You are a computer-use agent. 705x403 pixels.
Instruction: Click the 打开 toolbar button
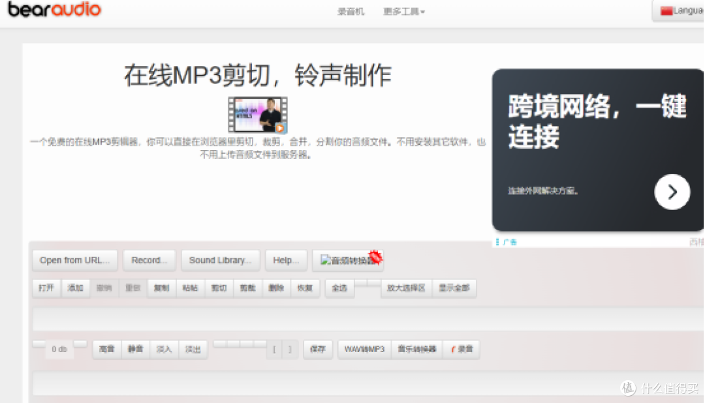(46, 288)
